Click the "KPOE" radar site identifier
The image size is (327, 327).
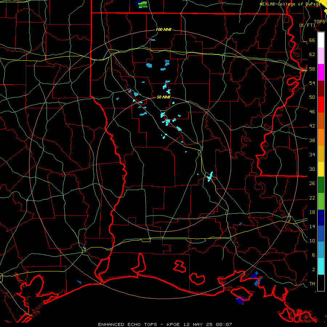click(174, 324)
